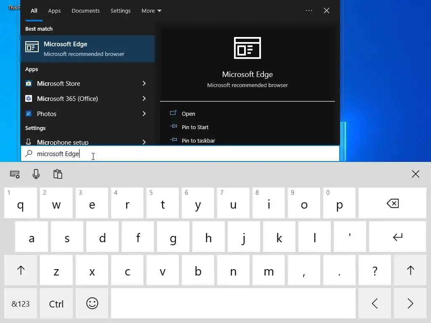Tap the Ctrl key
The width and height of the screenshot is (431, 323).
pyautogui.click(x=56, y=304)
